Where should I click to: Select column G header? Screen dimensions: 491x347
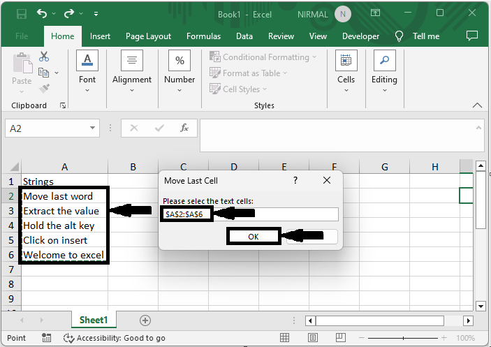pos(385,167)
